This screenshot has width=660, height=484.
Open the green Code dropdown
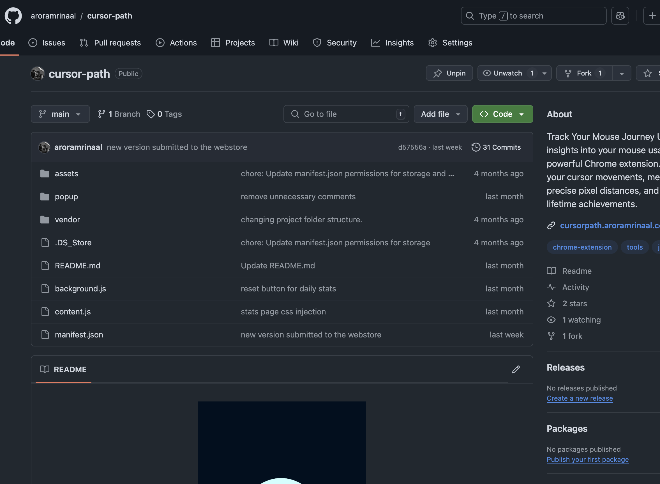503,114
